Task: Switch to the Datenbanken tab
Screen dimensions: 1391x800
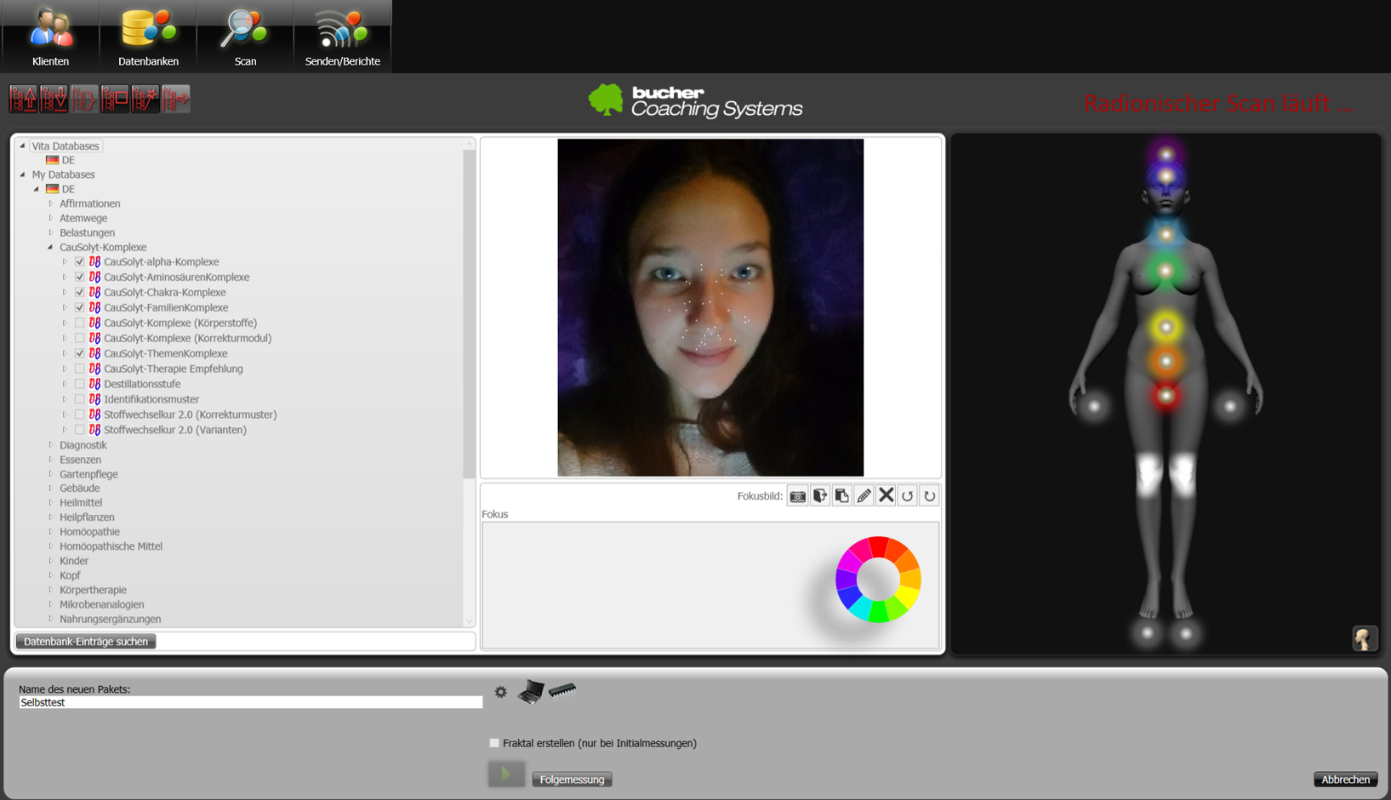Action: click(148, 37)
